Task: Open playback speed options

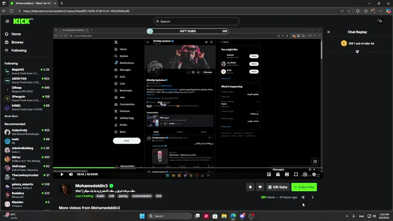Action: point(305,174)
